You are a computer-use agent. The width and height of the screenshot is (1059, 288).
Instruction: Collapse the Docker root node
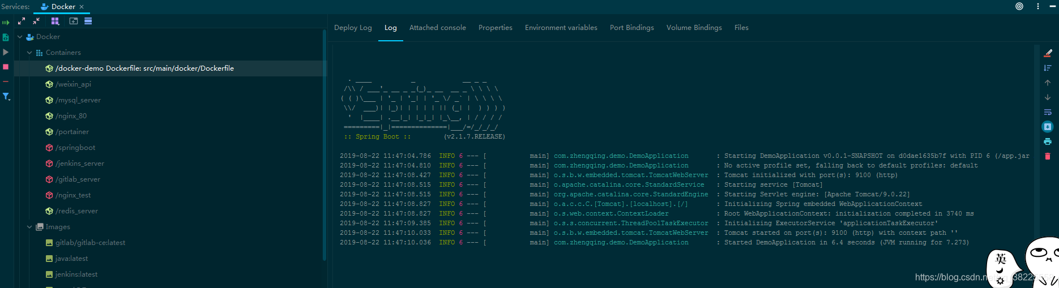coord(20,37)
